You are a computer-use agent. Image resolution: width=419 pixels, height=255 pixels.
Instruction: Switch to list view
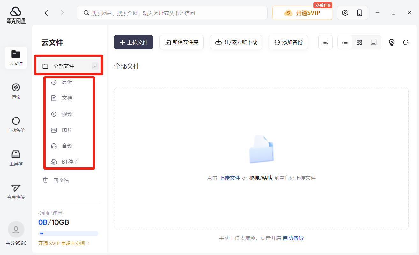point(345,42)
